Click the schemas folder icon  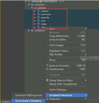coord(32,5)
